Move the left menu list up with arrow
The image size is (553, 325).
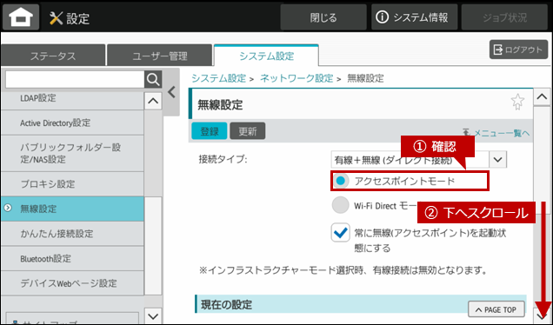coord(153,101)
